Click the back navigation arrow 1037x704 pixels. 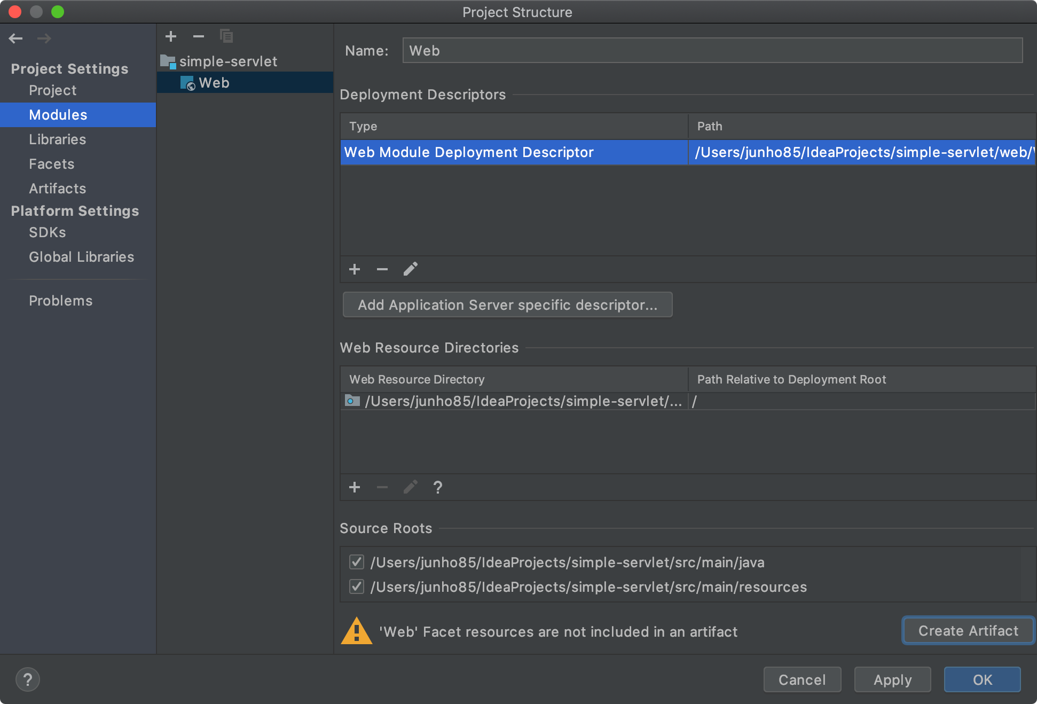(x=16, y=38)
